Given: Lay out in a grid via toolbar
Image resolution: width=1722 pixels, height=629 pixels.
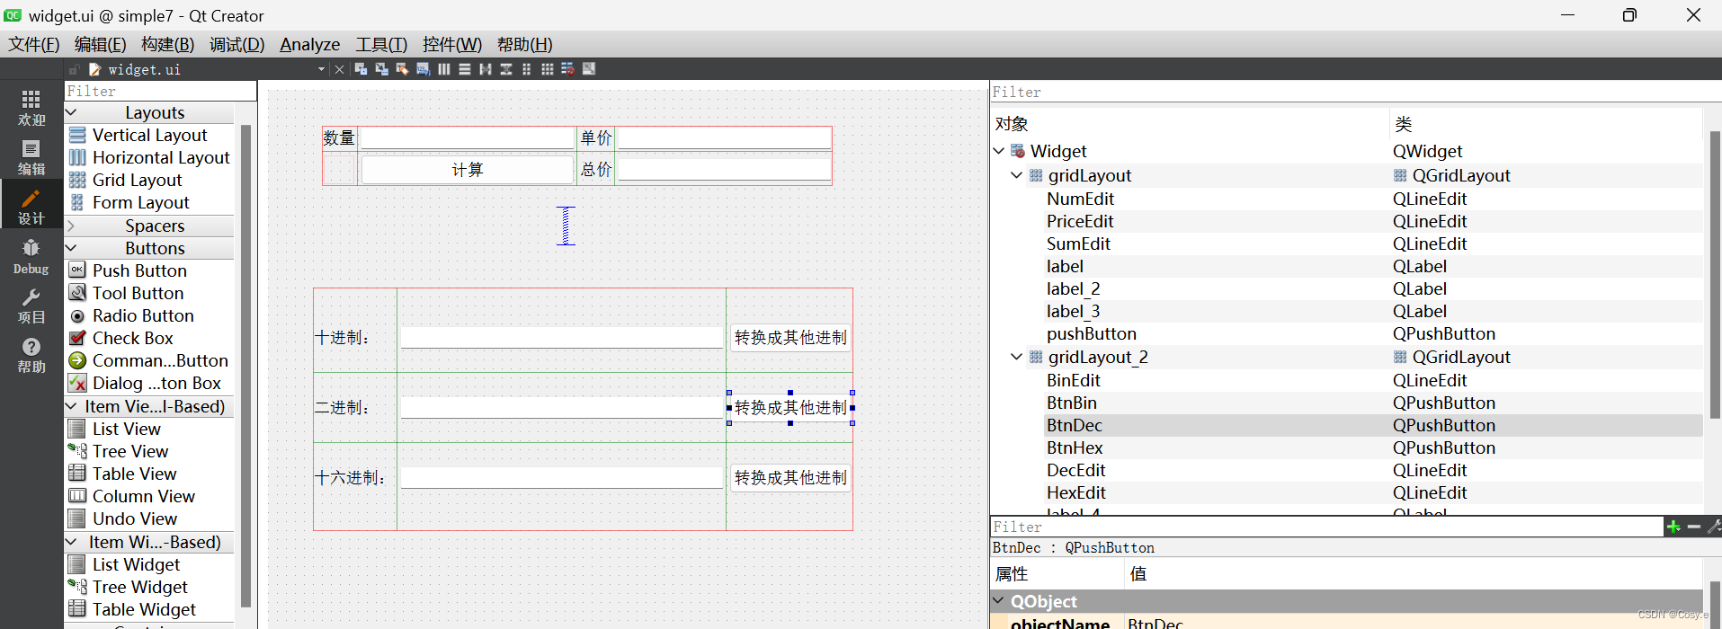Looking at the screenshot, I should [x=548, y=69].
